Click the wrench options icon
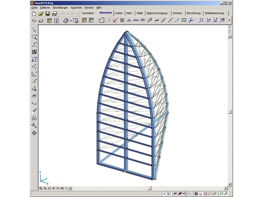 tap(34, 125)
